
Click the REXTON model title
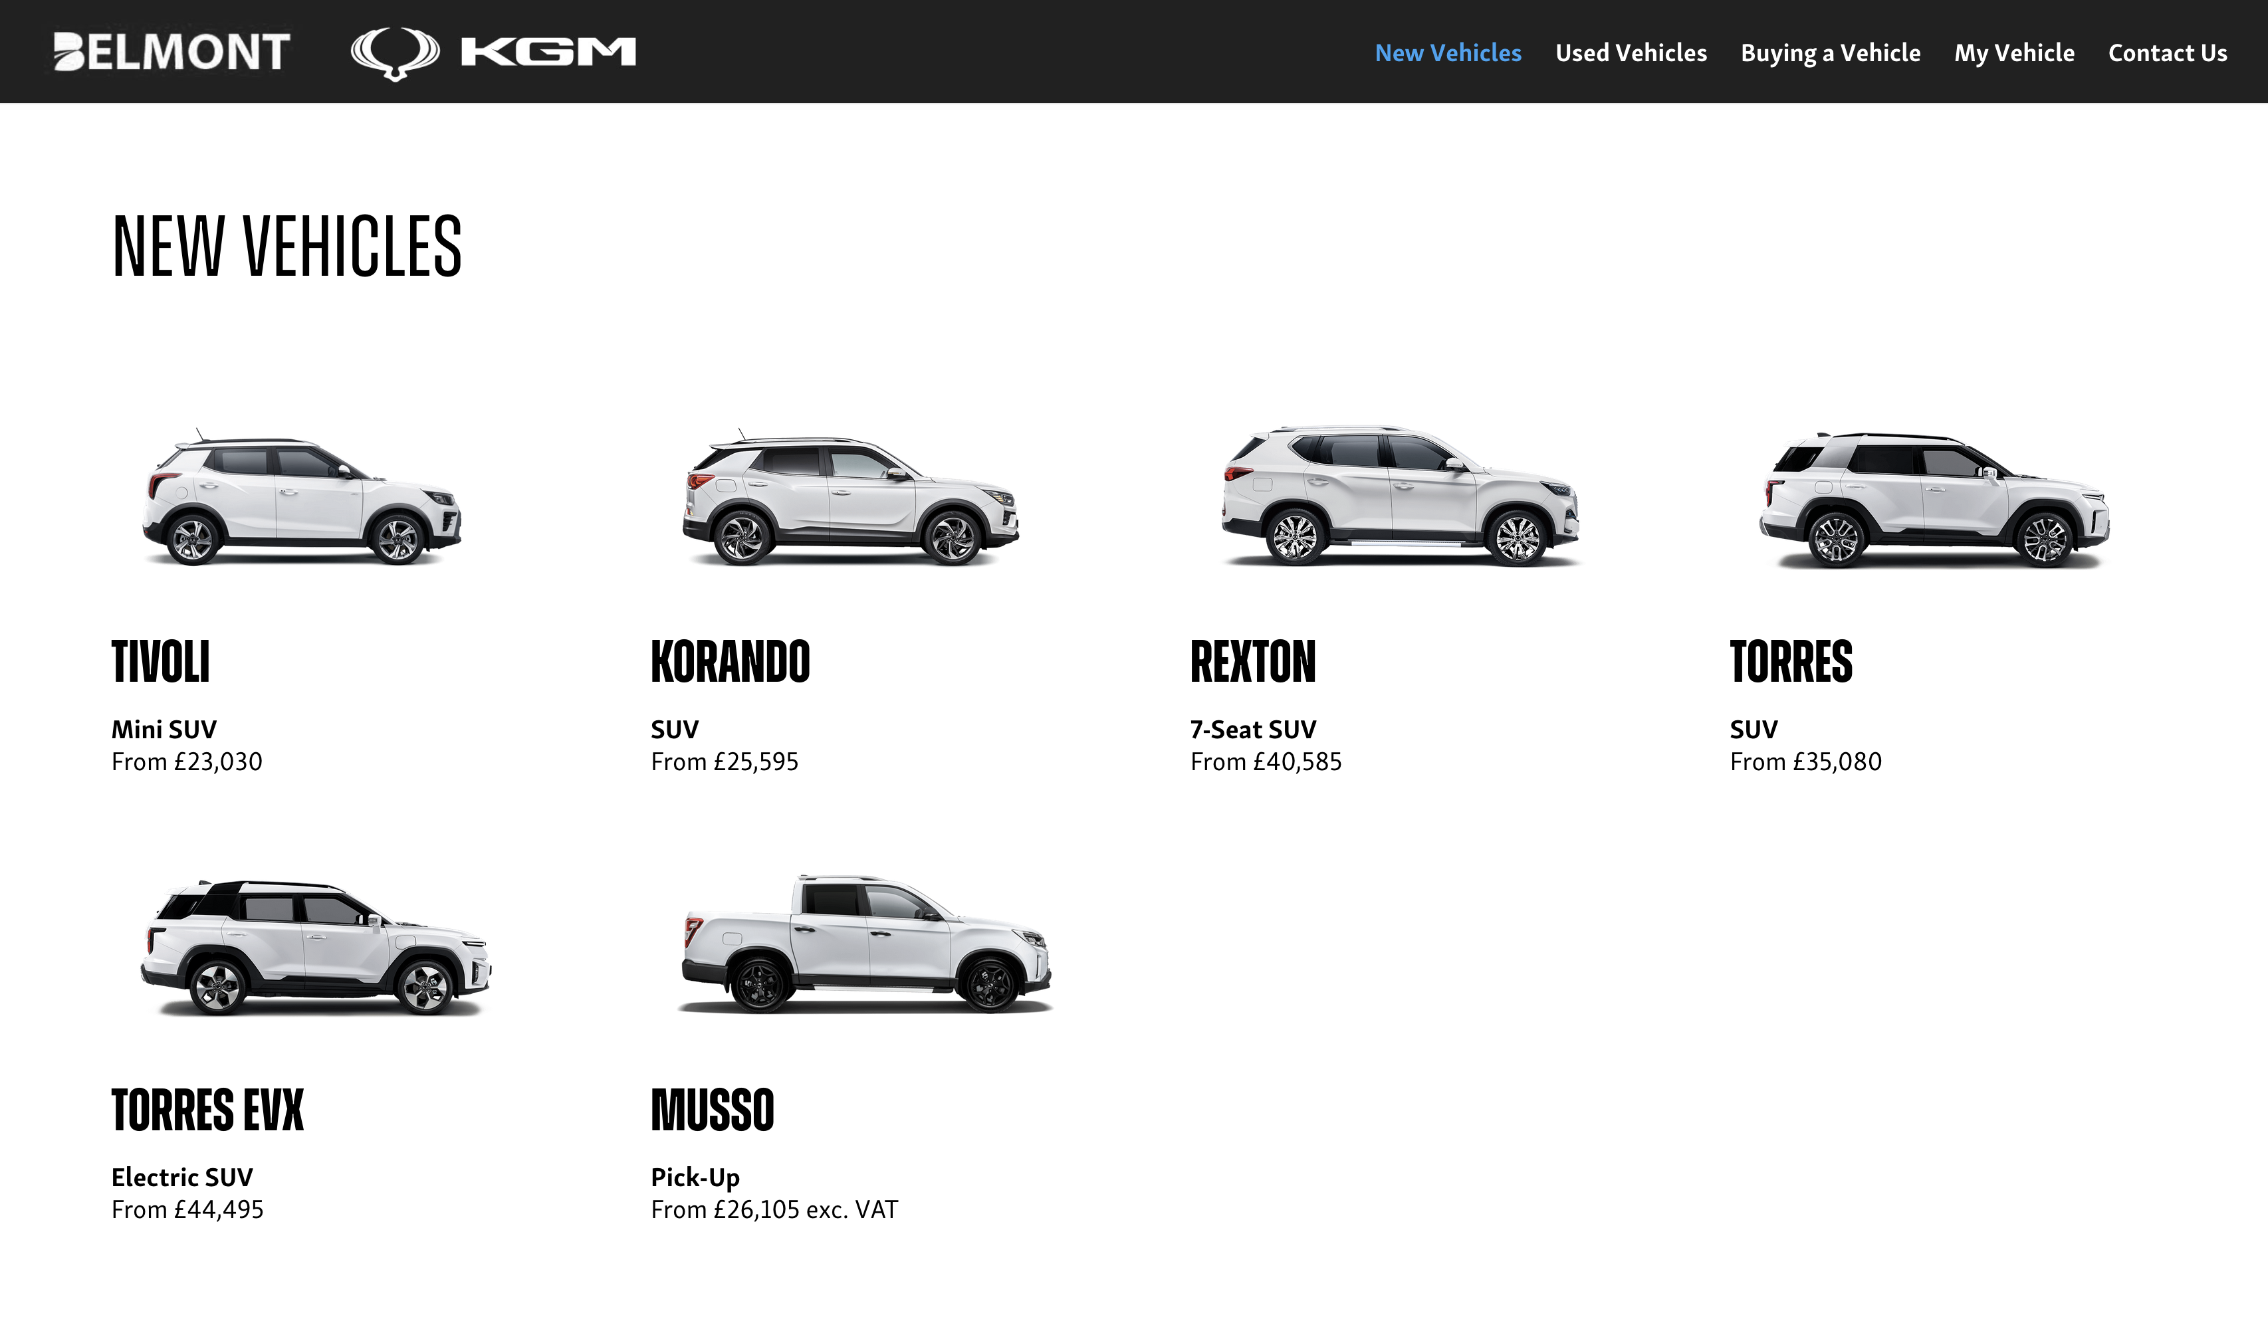pyautogui.click(x=1252, y=662)
